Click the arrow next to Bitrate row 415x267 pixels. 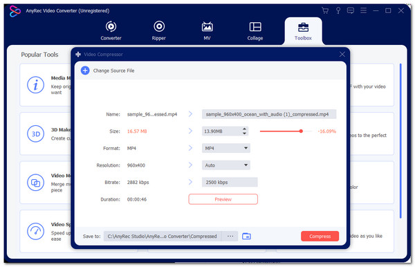190,182
